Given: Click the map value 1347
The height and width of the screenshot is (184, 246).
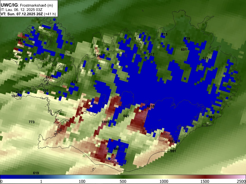Looking at the screenshot, I should [x=98, y=56].
